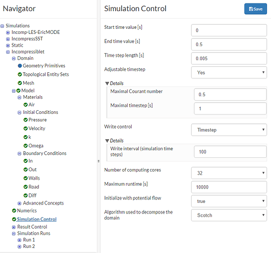271x253 pixels.
Task: Open Initialize with potential flow dropdown
Action: coord(229,201)
